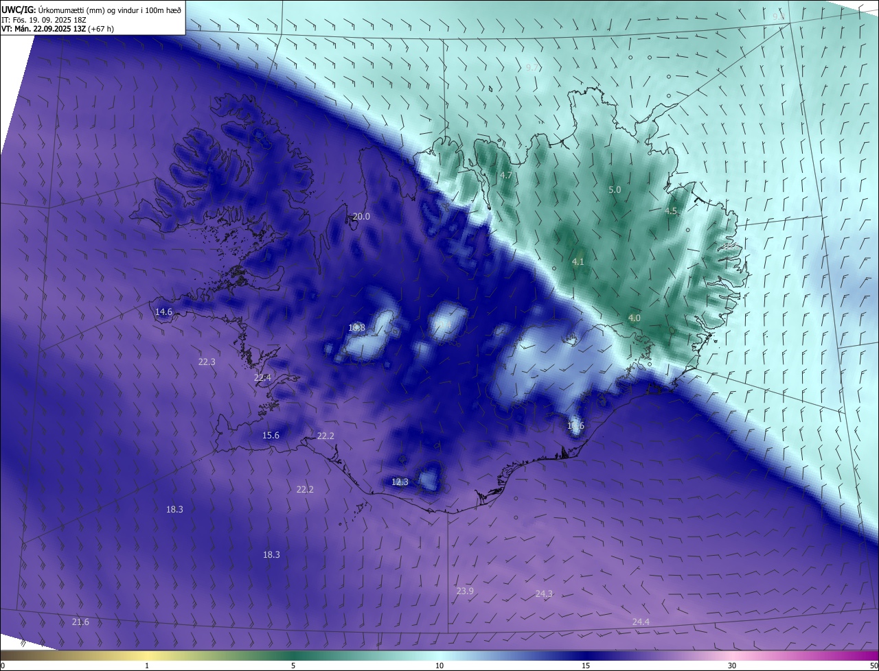Click the 24.4 value label

(641, 622)
